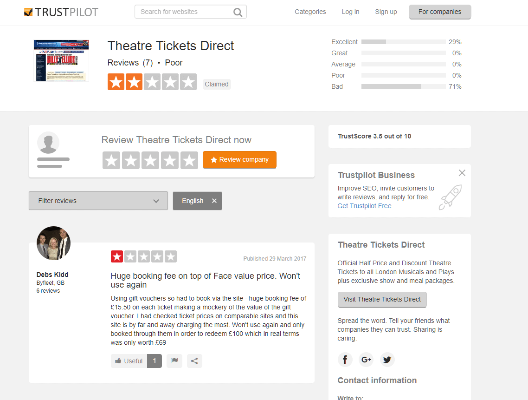The width and height of the screenshot is (528, 400).
Task: Click the Review company button
Action: [x=239, y=159]
